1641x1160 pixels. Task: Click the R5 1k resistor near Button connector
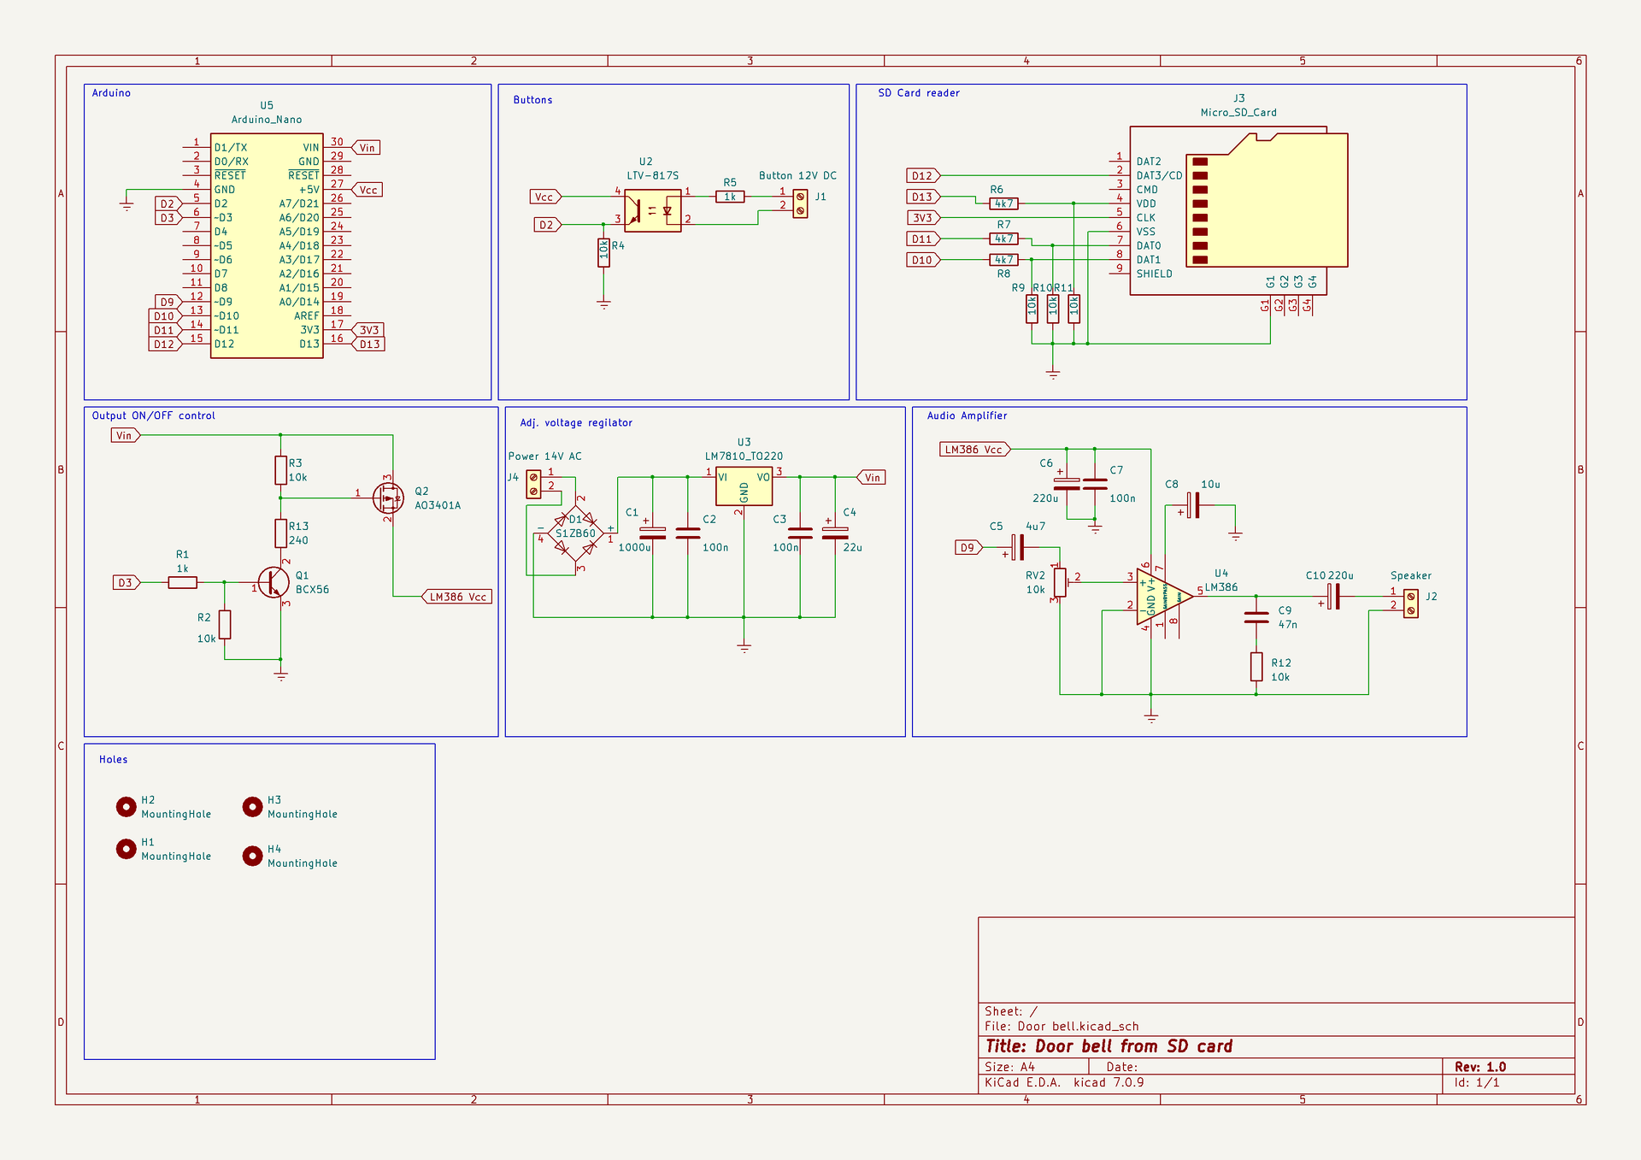click(730, 197)
